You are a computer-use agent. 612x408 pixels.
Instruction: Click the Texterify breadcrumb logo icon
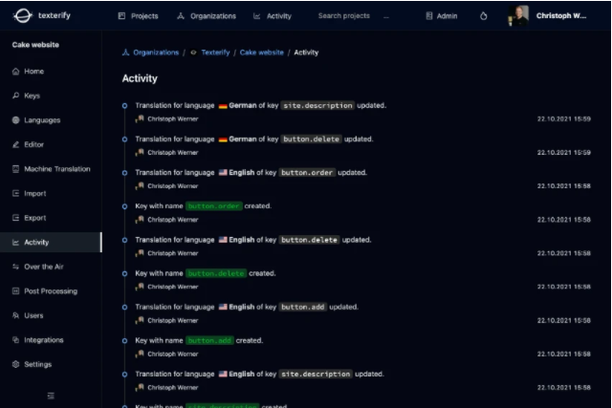pyautogui.click(x=193, y=53)
